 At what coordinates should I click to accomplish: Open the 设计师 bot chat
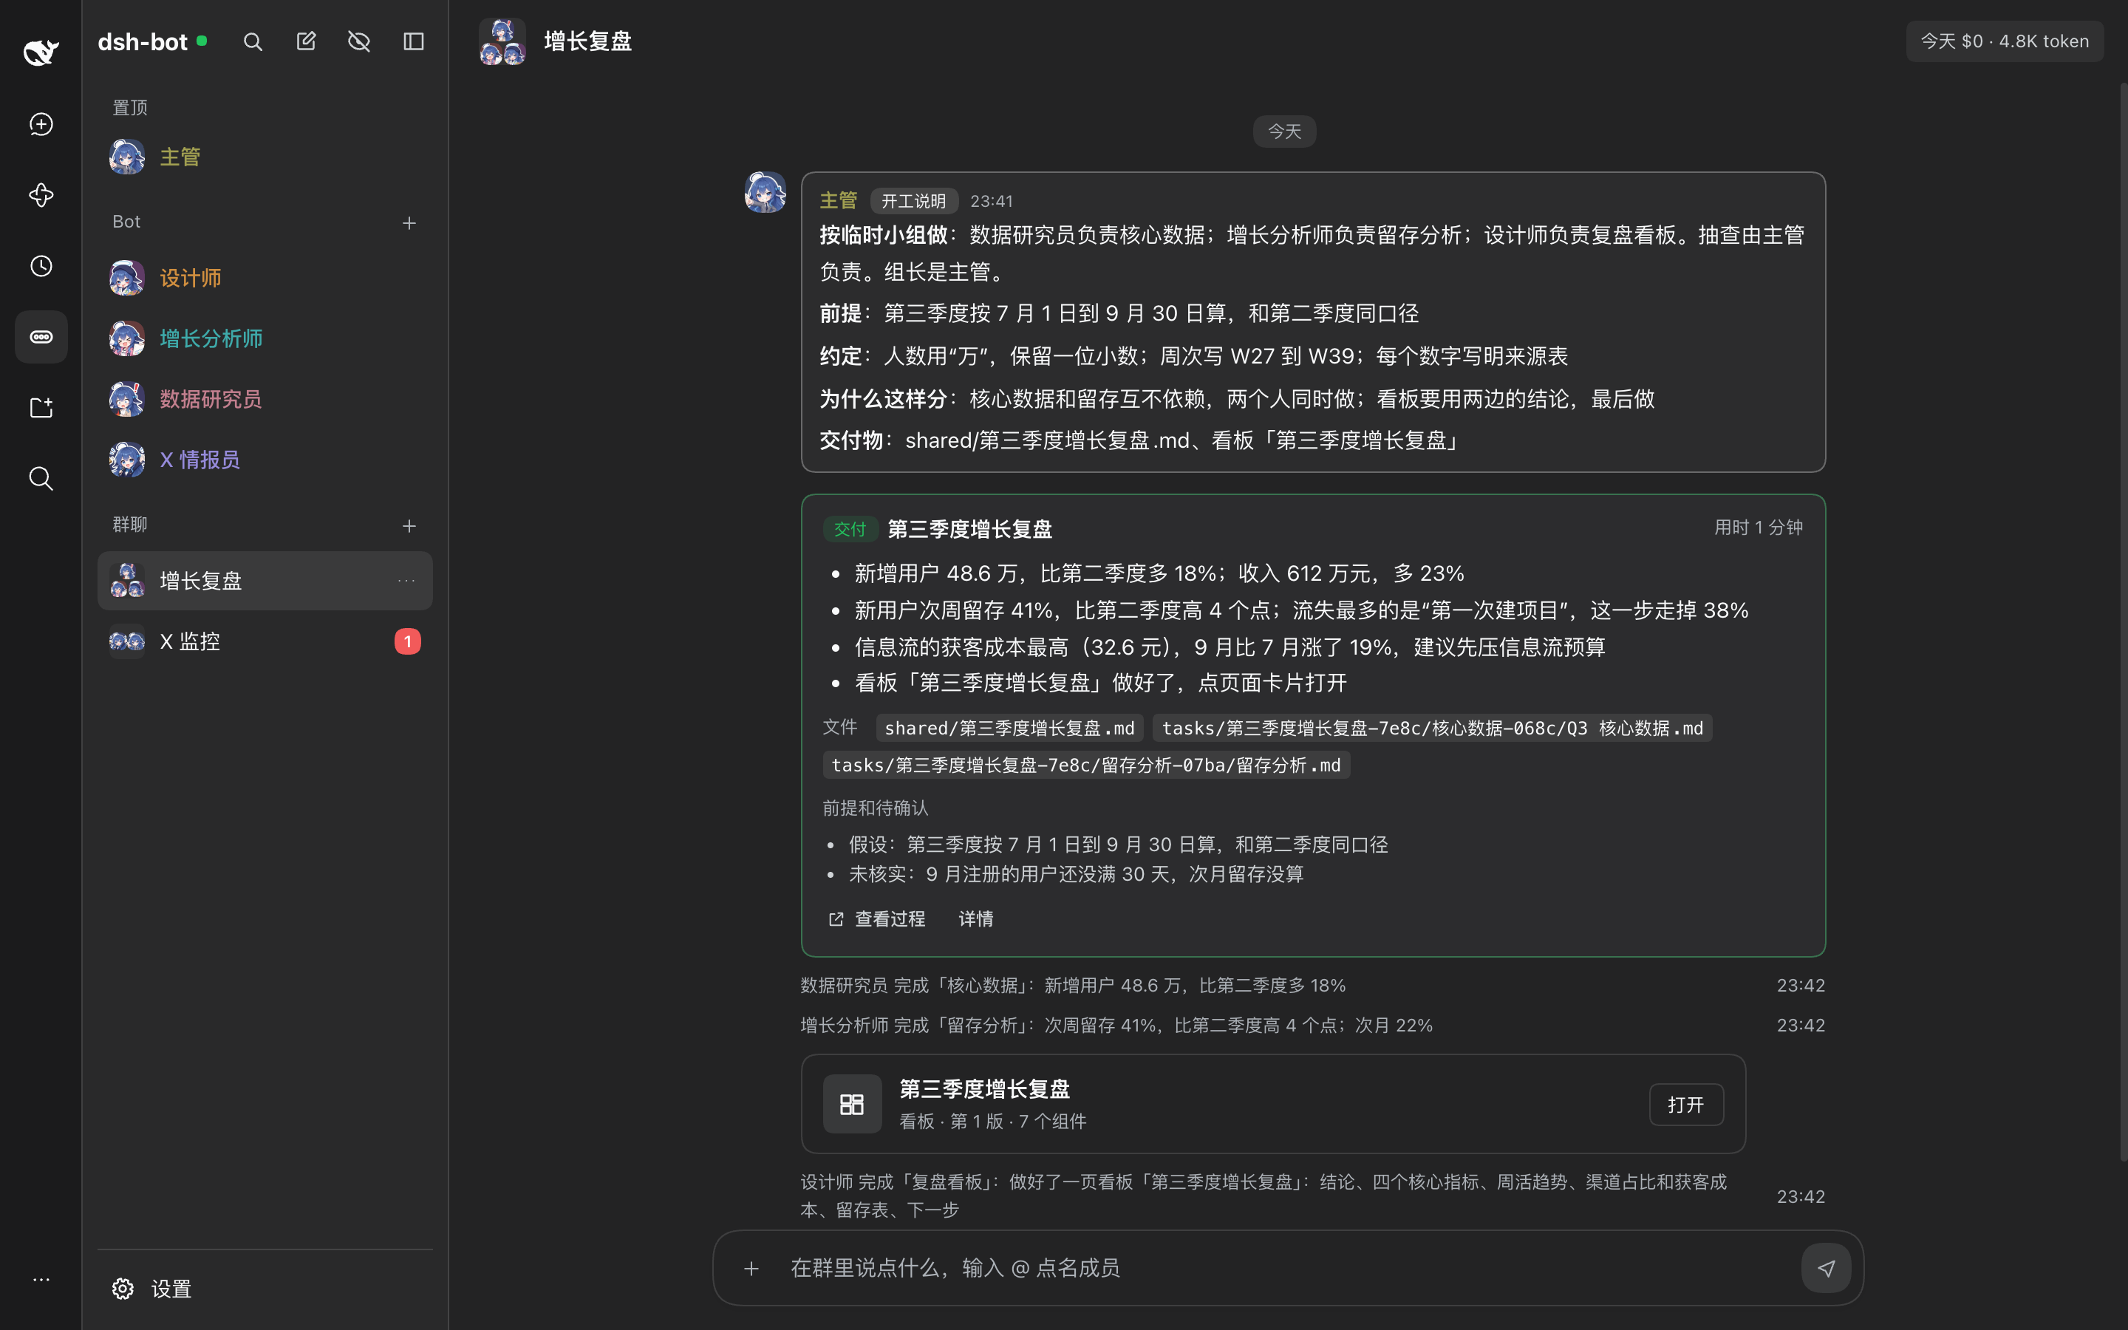tap(265, 278)
